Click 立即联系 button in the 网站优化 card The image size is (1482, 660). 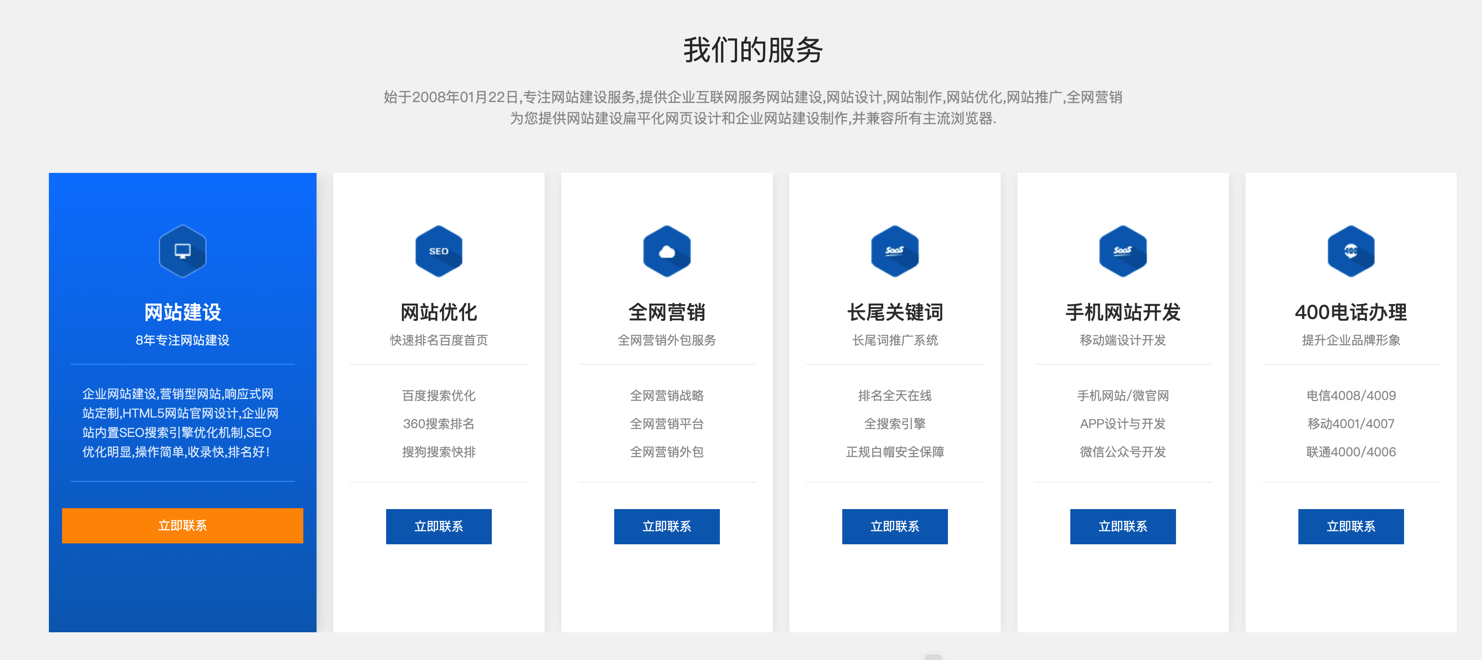439,527
